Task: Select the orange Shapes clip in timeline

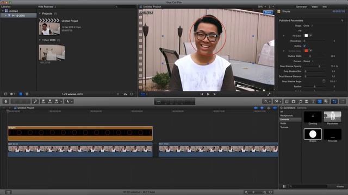Action: [x=80, y=133]
